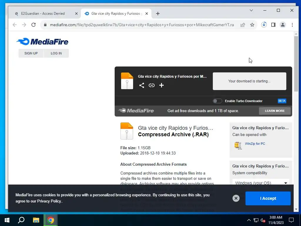The height and width of the screenshot is (226, 301).
Task: Click the scrollbar down arrow
Action: pos(296,209)
